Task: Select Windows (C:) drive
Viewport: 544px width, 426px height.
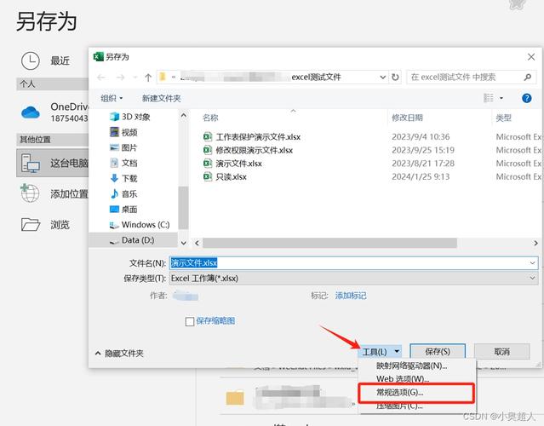Action: pos(140,225)
